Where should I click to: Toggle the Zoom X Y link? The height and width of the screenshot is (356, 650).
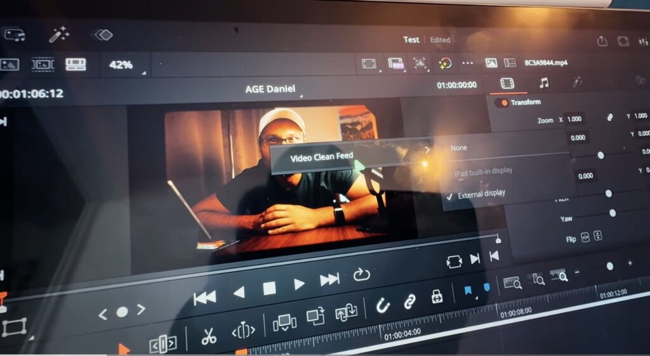(x=610, y=117)
